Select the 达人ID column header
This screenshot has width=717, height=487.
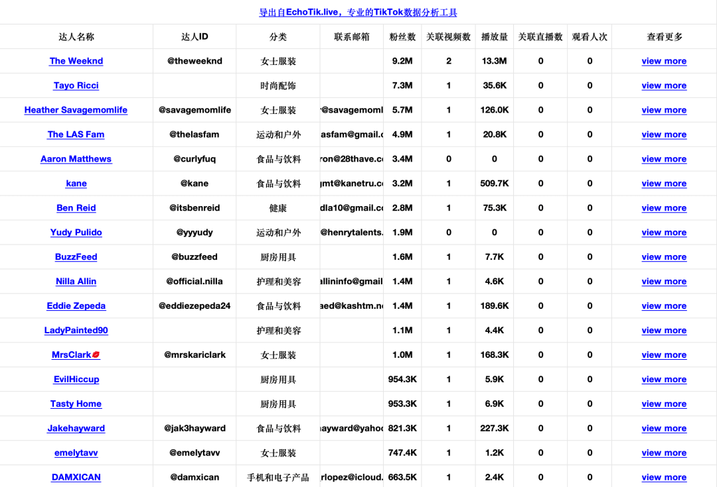coord(195,36)
